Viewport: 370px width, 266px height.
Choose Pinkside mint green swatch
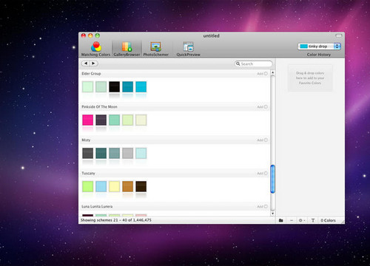(115, 120)
